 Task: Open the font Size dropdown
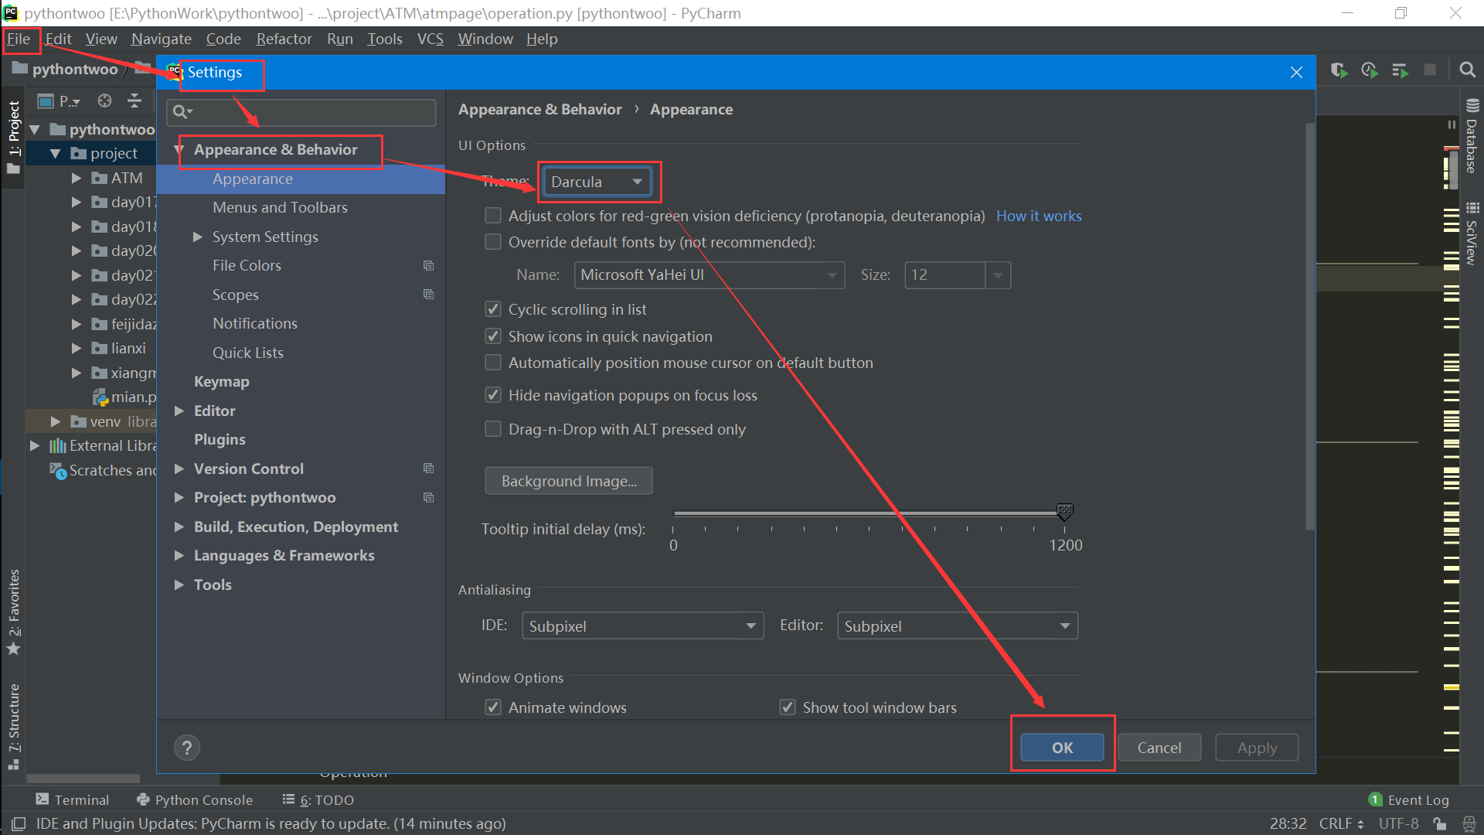[997, 275]
